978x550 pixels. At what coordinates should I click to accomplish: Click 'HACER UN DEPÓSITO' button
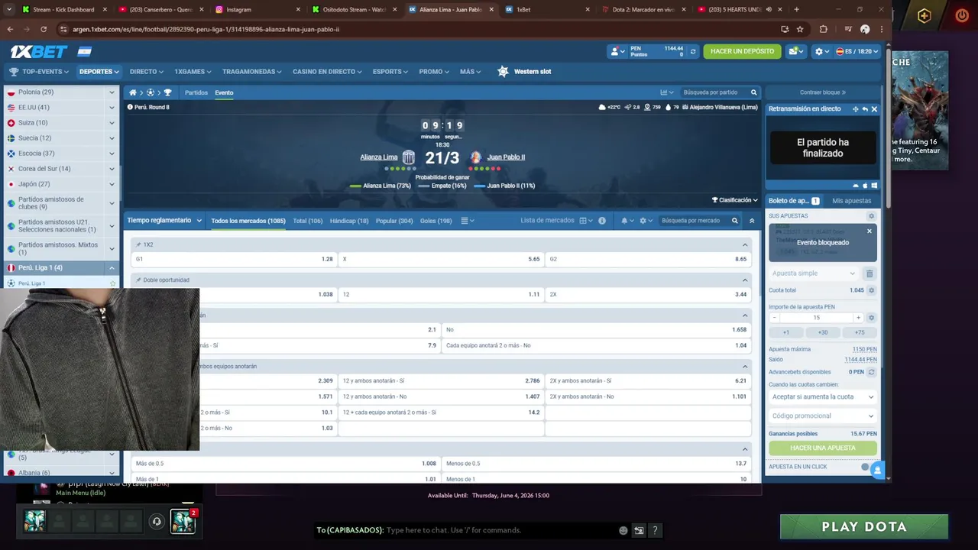pyautogui.click(x=742, y=51)
